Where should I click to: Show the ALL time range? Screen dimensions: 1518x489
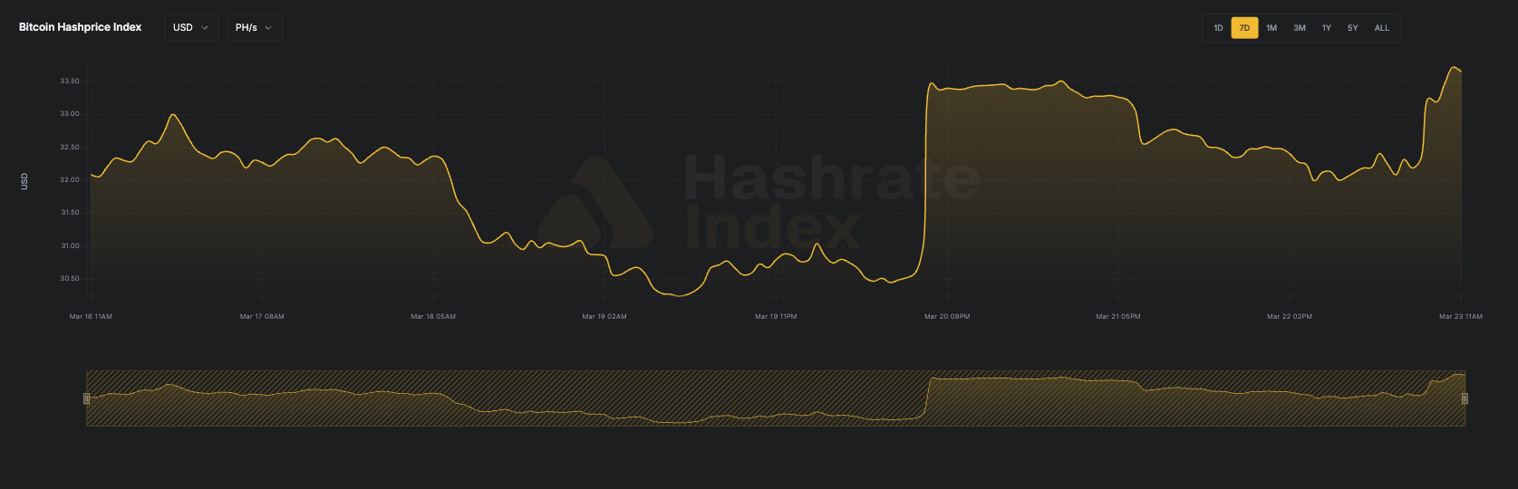point(1381,28)
